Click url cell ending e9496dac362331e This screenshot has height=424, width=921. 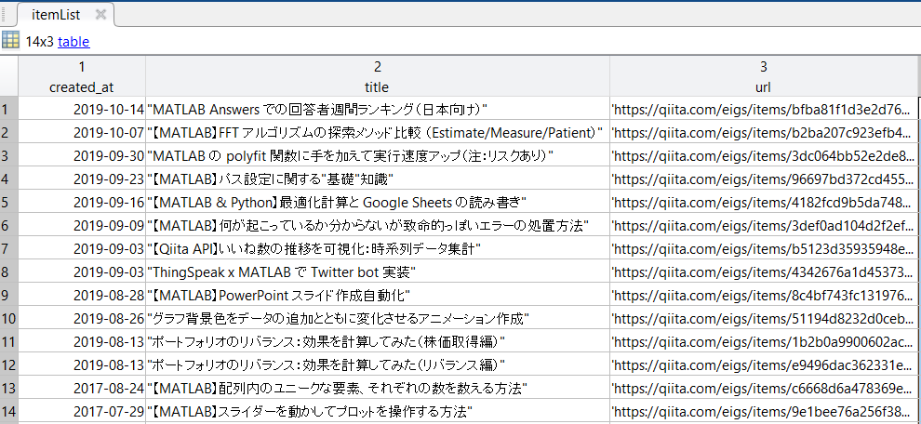tap(764, 364)
